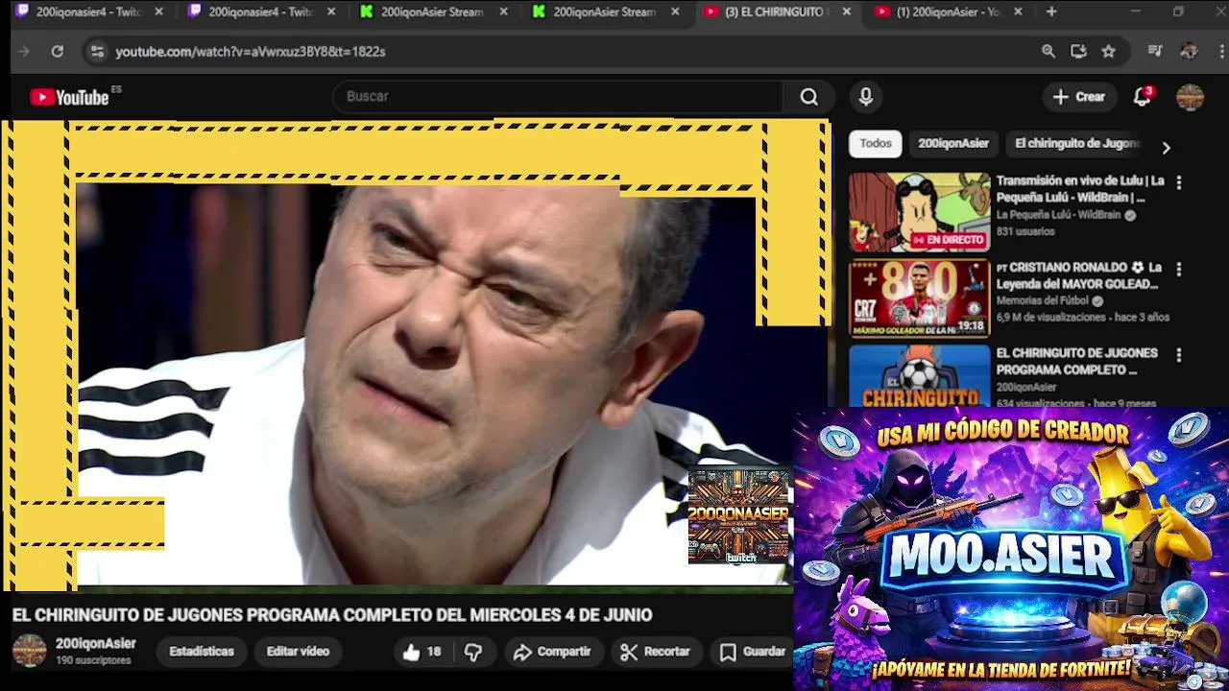This screenshot has height=691, width=1229.
Task: Reload the page with the browser refresh icon
Action: [x=58, y=52]
